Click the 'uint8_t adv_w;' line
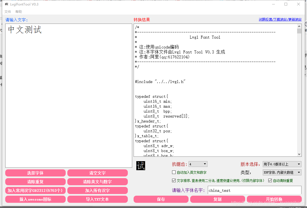The width and height of the screenshot is (307, 208). click(159, 146)
